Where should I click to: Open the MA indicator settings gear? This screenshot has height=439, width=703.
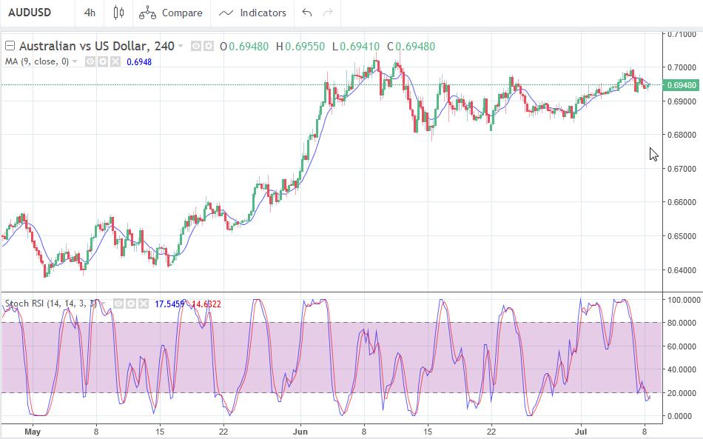coord(101,61)
